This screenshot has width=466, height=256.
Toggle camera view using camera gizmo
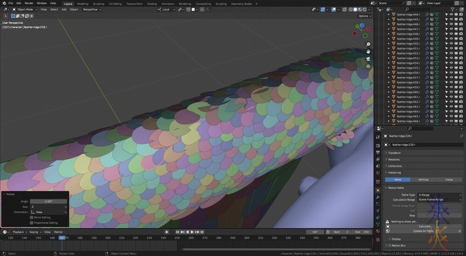[x=368, y=59]
